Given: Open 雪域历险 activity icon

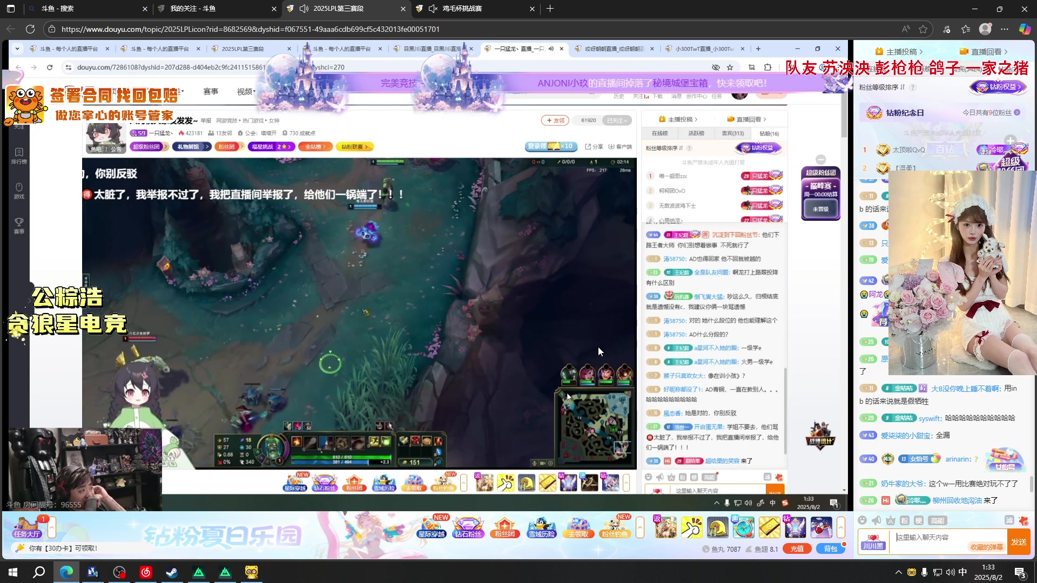Looking at the screenshot, I should click(x=541, y=527).
